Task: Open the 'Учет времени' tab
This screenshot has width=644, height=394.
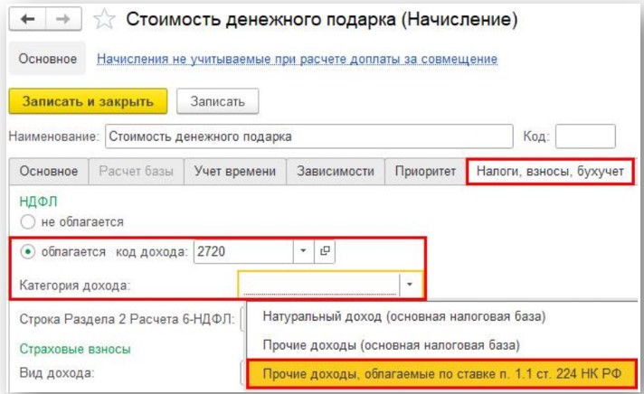Action: pyautogui.click(x=235, y=172)
